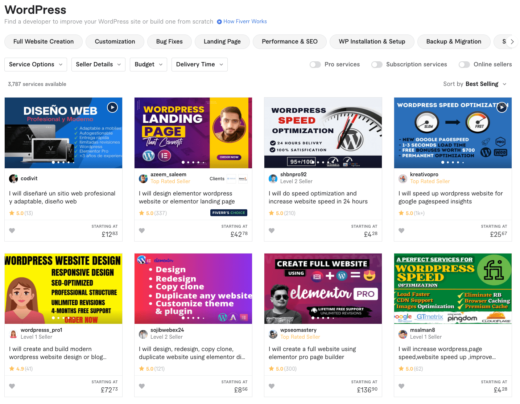
Task: Click the Top Rated Seller label under kreativopro
Action: (430, 181)
